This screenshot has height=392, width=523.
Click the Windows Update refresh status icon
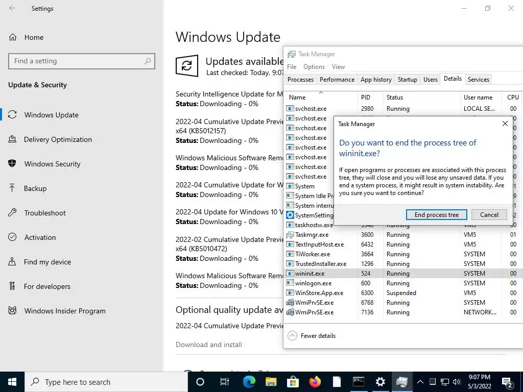(x=187, y=66)
